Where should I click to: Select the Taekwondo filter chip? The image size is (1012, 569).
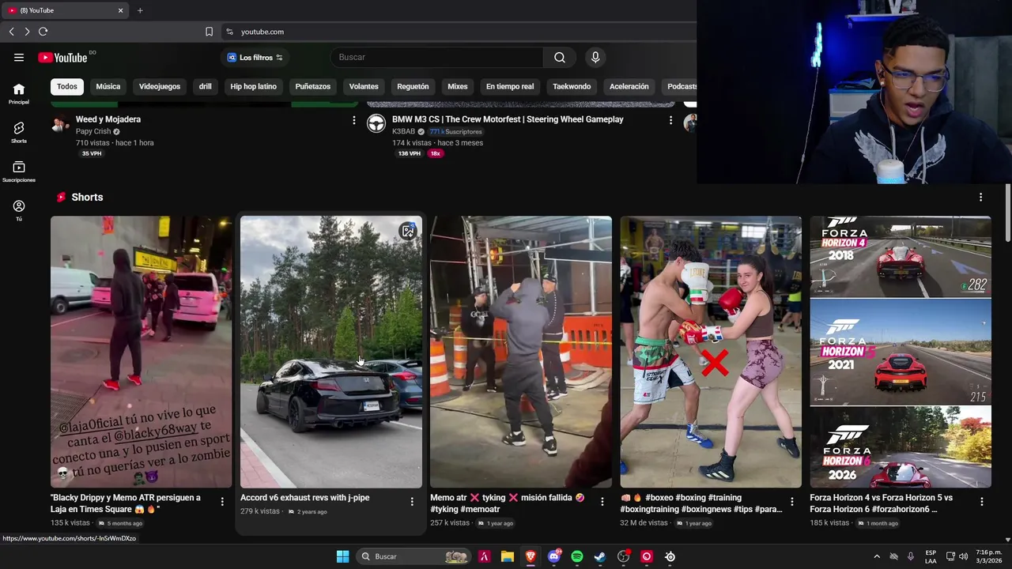coord(572,86)
